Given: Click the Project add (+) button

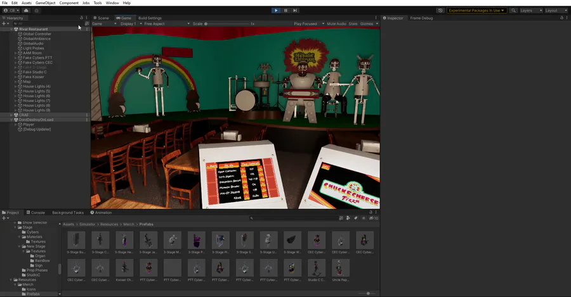Looking at the screenshot, I should (5, 218).
